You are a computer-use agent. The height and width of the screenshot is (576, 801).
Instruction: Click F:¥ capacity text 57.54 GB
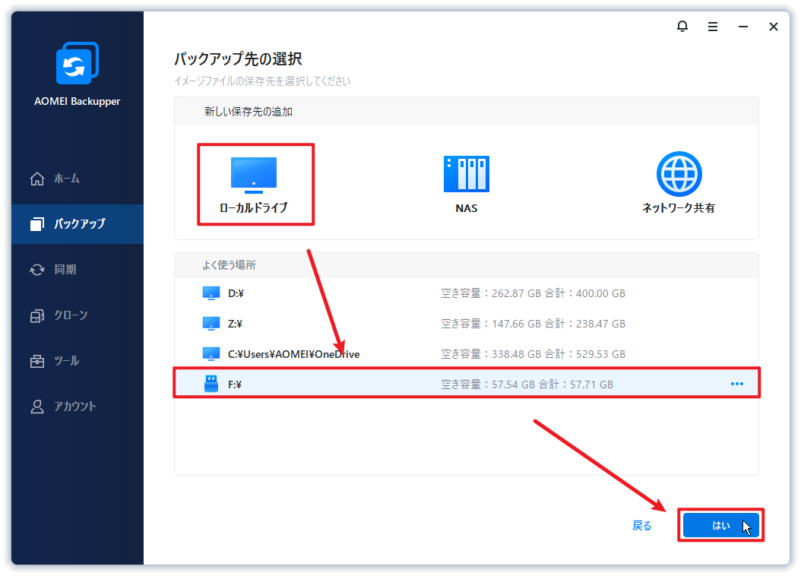coord(527,385)
